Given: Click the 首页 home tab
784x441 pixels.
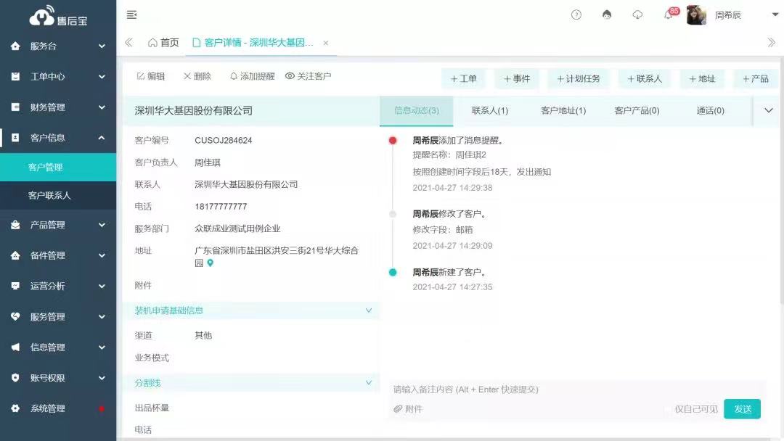Looking at the screenshot, I should pyautogui.click(x=163, y=43).
